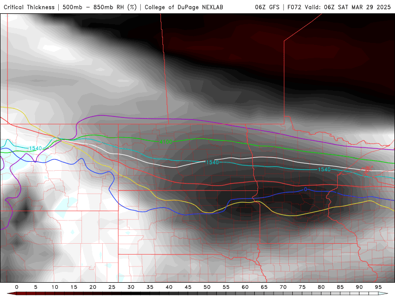Click the 'Critical Thickness' title text

29,7
